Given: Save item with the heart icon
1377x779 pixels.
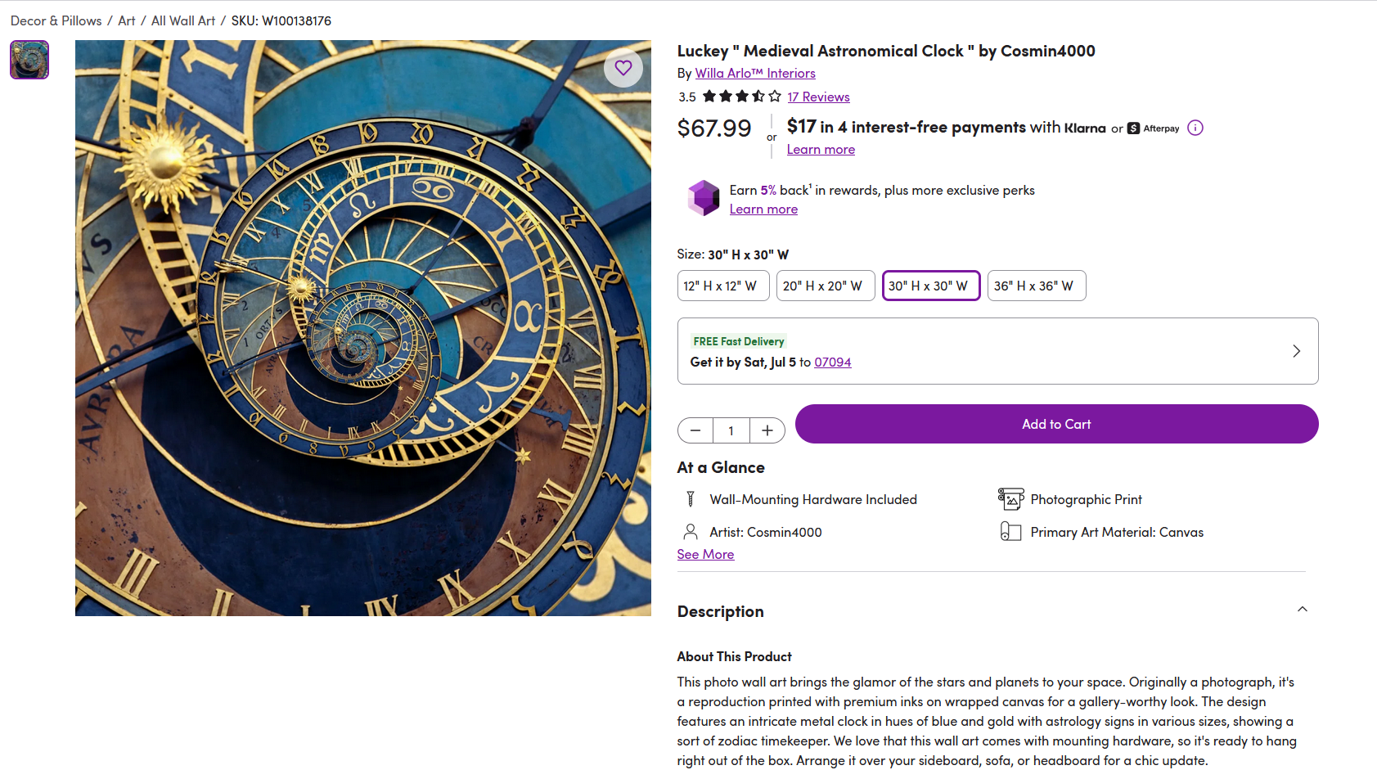Looking at the screenshot, I should (623, 68).
